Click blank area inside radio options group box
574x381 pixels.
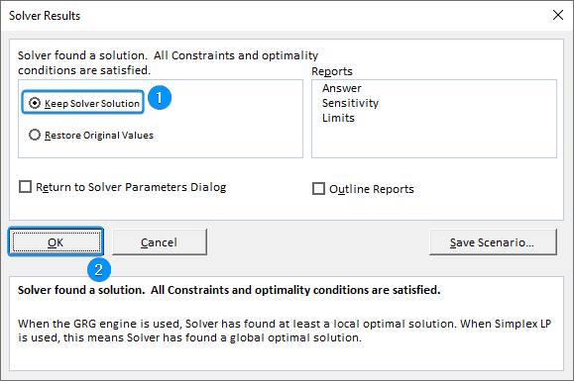coord(227,121)
